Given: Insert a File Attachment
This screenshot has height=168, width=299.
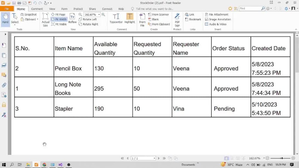Looking at the screenshot, I should tap(216, 14).
